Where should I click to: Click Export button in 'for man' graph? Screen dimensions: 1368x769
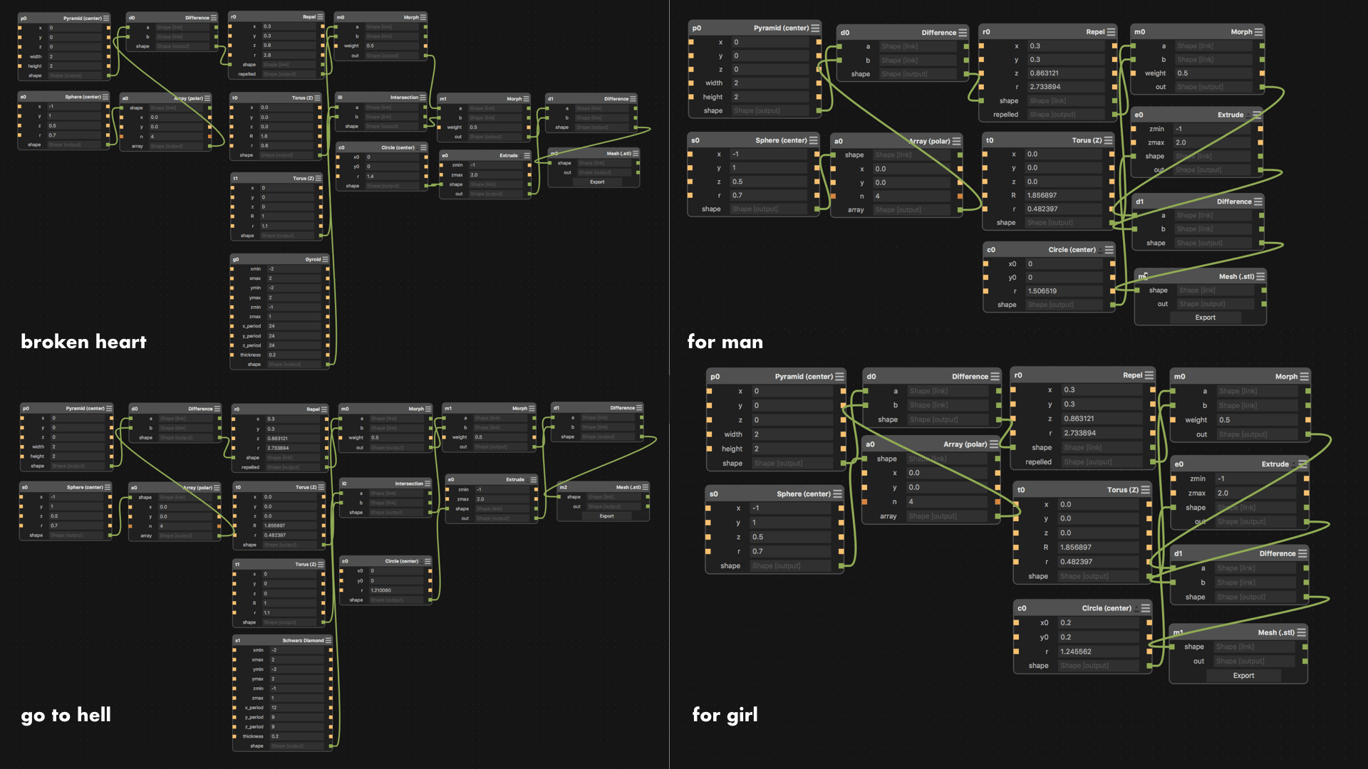click(1205, 318)
